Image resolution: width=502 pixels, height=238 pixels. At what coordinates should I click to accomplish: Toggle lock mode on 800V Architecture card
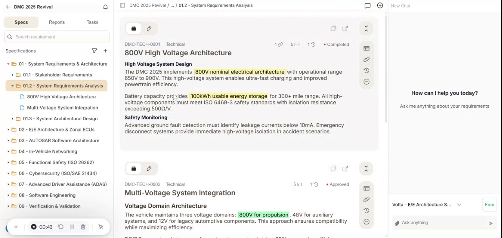click(133, 29)
